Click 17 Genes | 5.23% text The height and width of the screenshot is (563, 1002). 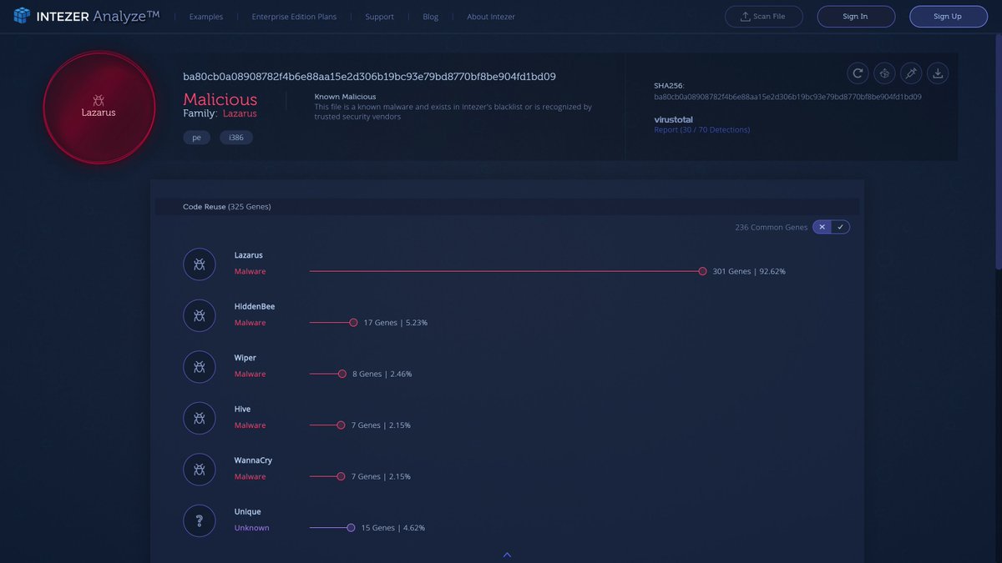tap(396, 323)
